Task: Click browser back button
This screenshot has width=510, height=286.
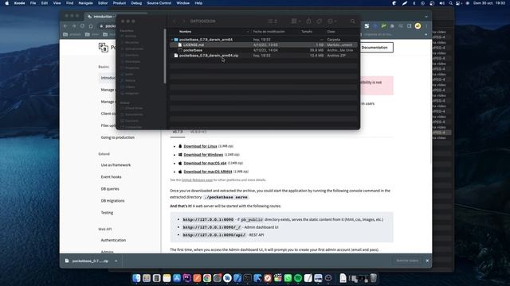Action: [65, 26]
